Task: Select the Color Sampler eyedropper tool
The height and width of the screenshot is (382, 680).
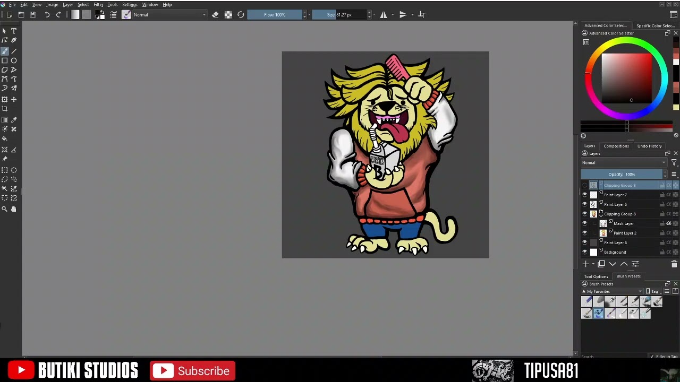Action: pos(14,120)
